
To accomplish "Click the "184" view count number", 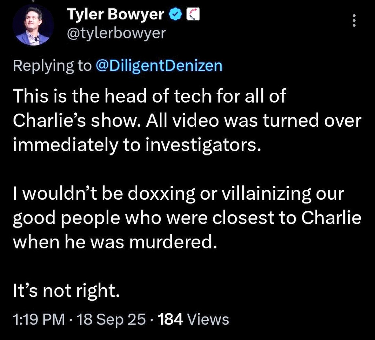I will coord(169,319).
